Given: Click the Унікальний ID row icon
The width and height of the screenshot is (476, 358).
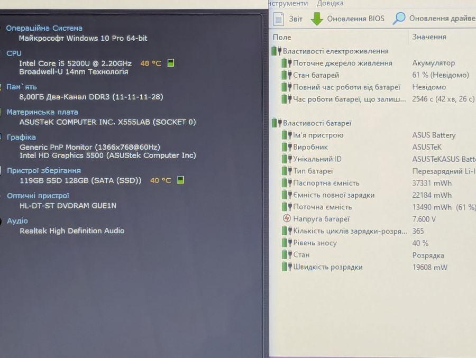Looking at the screenshot, I should (x=287, y=159).
